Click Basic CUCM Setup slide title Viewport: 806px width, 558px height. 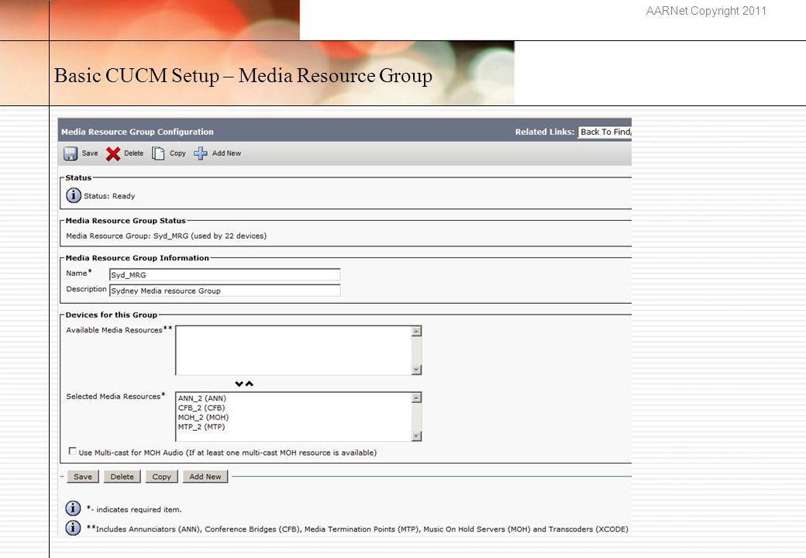[x=243, y=75]
